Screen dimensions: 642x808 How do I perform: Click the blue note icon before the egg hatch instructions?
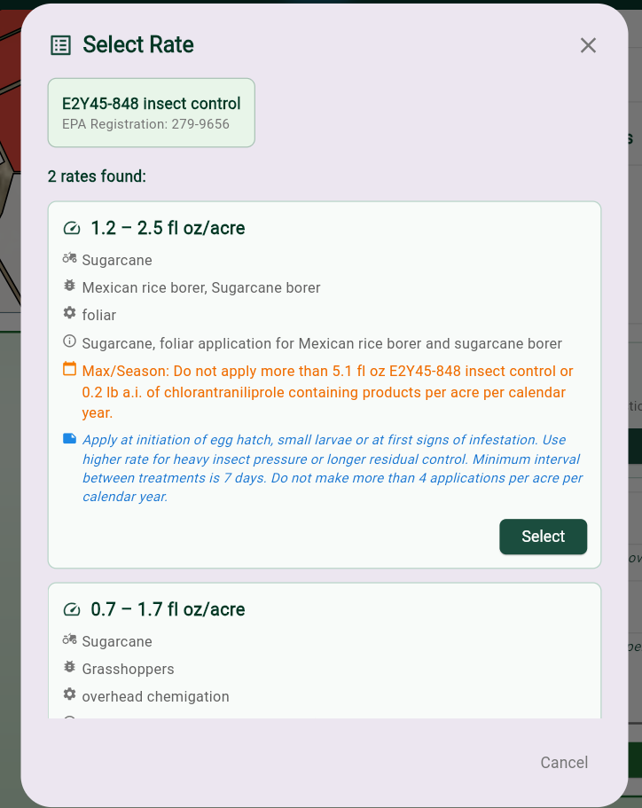70,440
